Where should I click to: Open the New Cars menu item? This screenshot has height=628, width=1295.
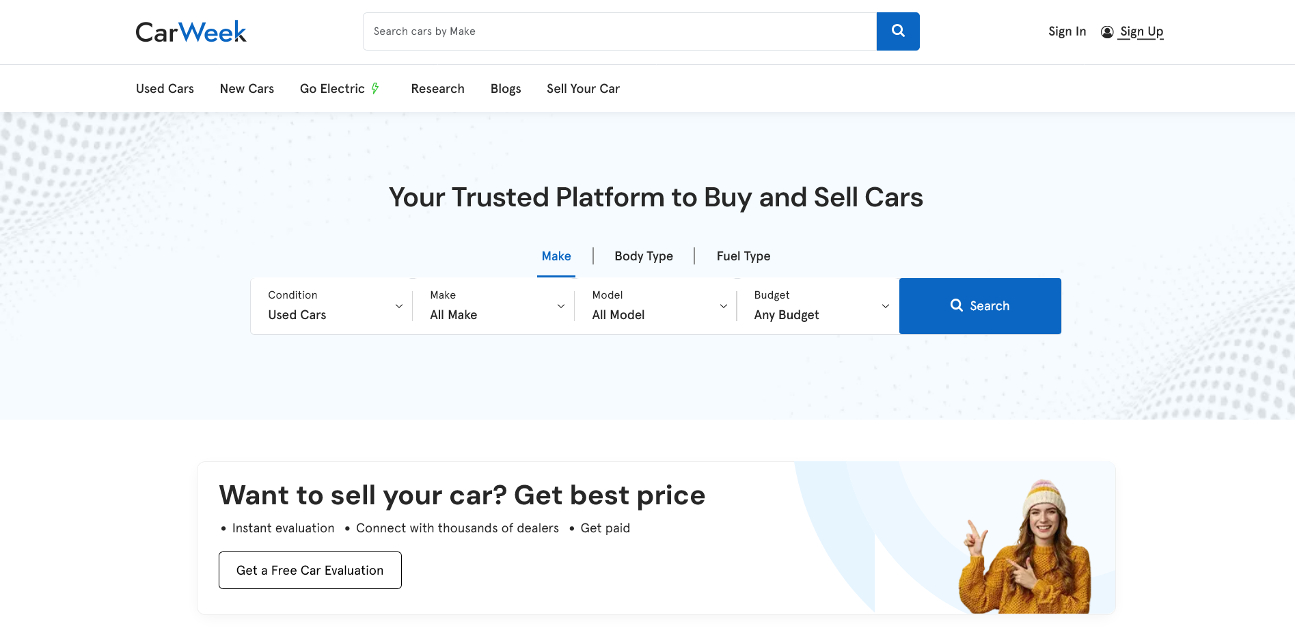247,89
